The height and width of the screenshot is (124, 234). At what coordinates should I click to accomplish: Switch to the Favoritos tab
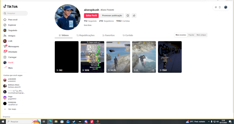pos(108,35)
